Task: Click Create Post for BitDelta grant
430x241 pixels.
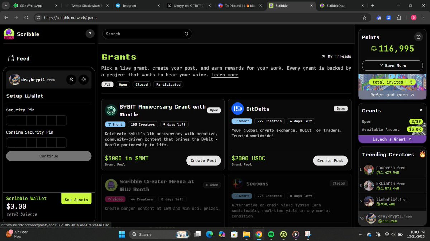Action: [x=330, y=161]
